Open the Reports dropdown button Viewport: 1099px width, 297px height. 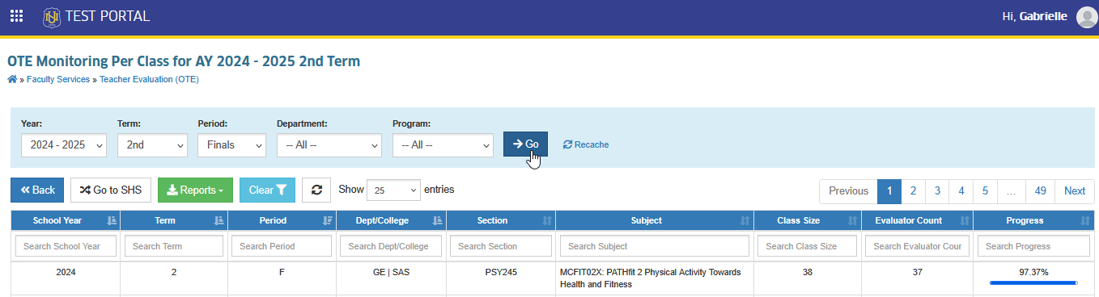point(195,190)
